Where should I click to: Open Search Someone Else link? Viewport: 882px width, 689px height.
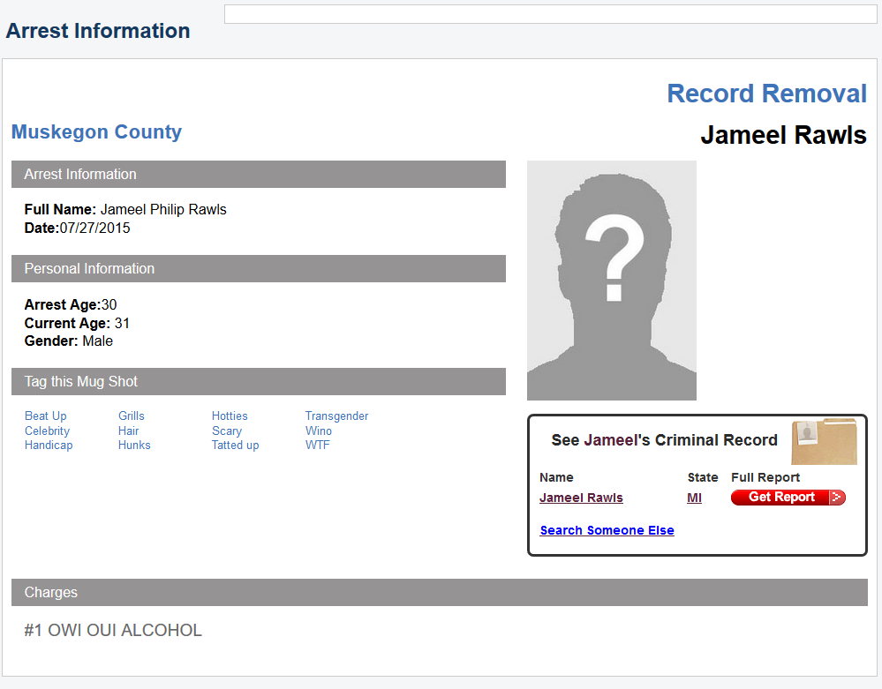pos(607,530)
